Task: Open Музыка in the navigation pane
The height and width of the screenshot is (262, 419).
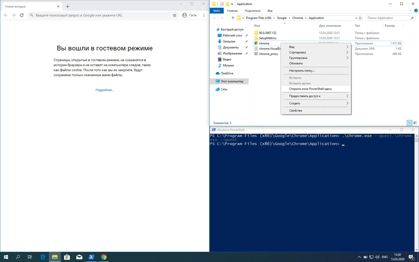Action: (228, 65)
